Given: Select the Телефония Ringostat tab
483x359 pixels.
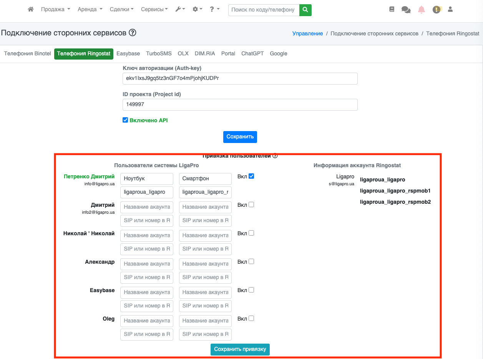Looking at the screenshot, I should [x=84, y=53].
